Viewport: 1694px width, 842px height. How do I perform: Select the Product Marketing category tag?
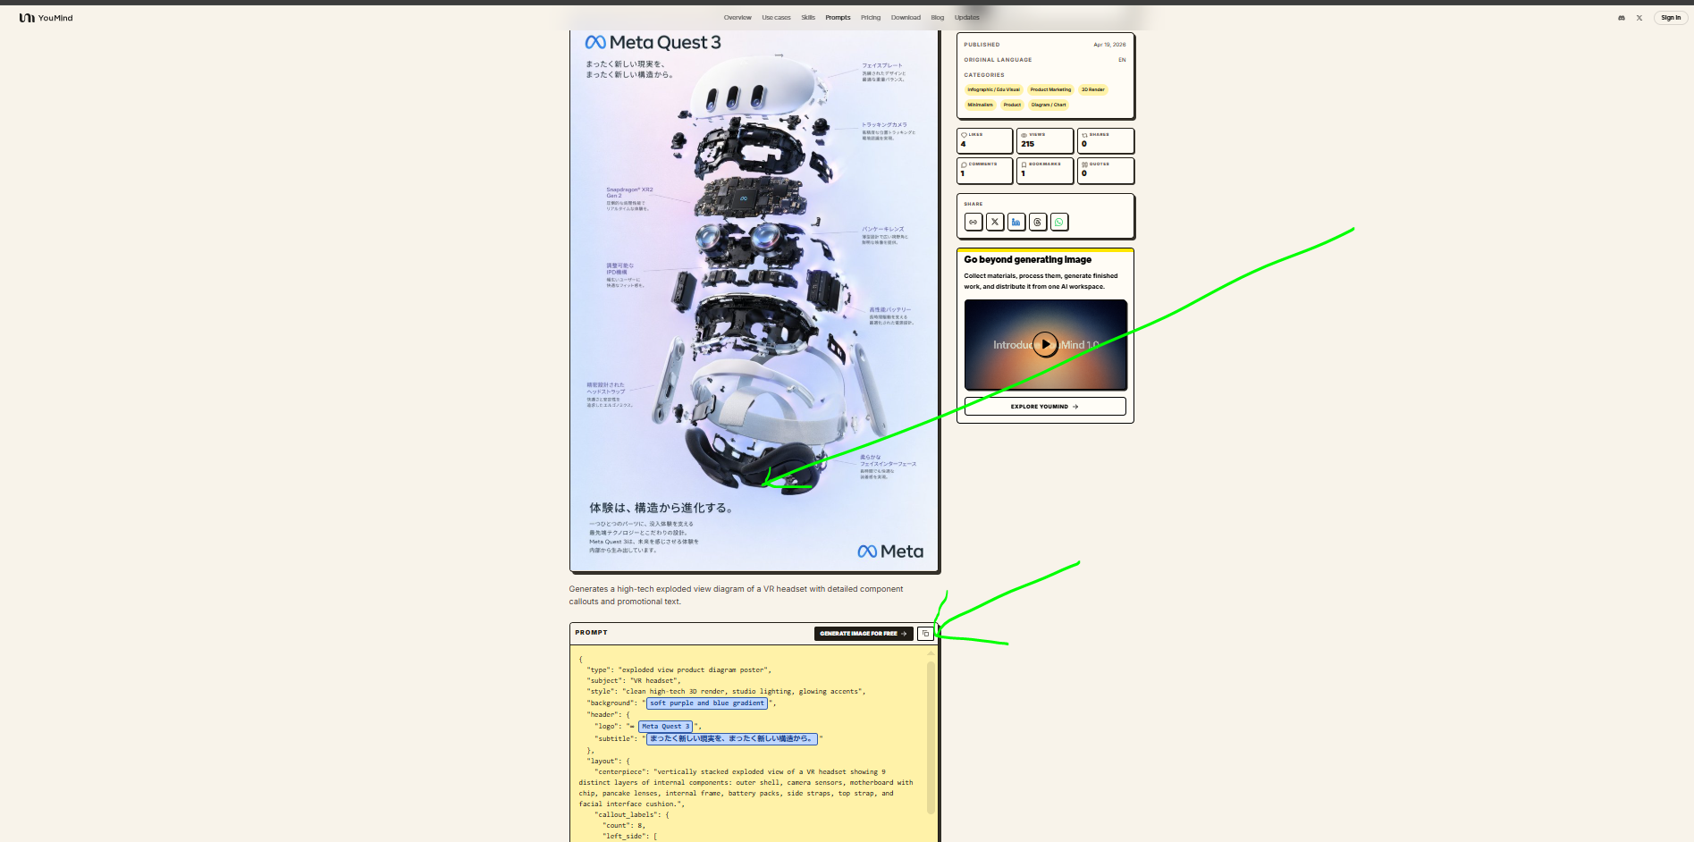pyautogui.click(x=1050, y=89)
